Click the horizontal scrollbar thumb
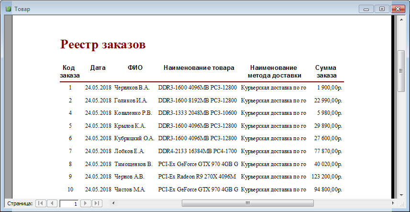This screenshot has height=212, width=410. [x=247, y=203]
